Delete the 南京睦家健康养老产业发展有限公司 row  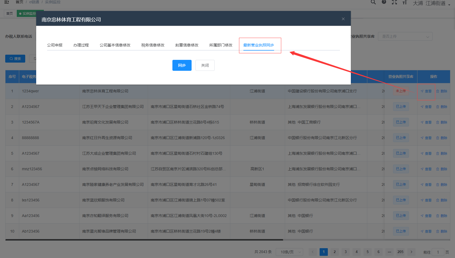pos(442,185)
